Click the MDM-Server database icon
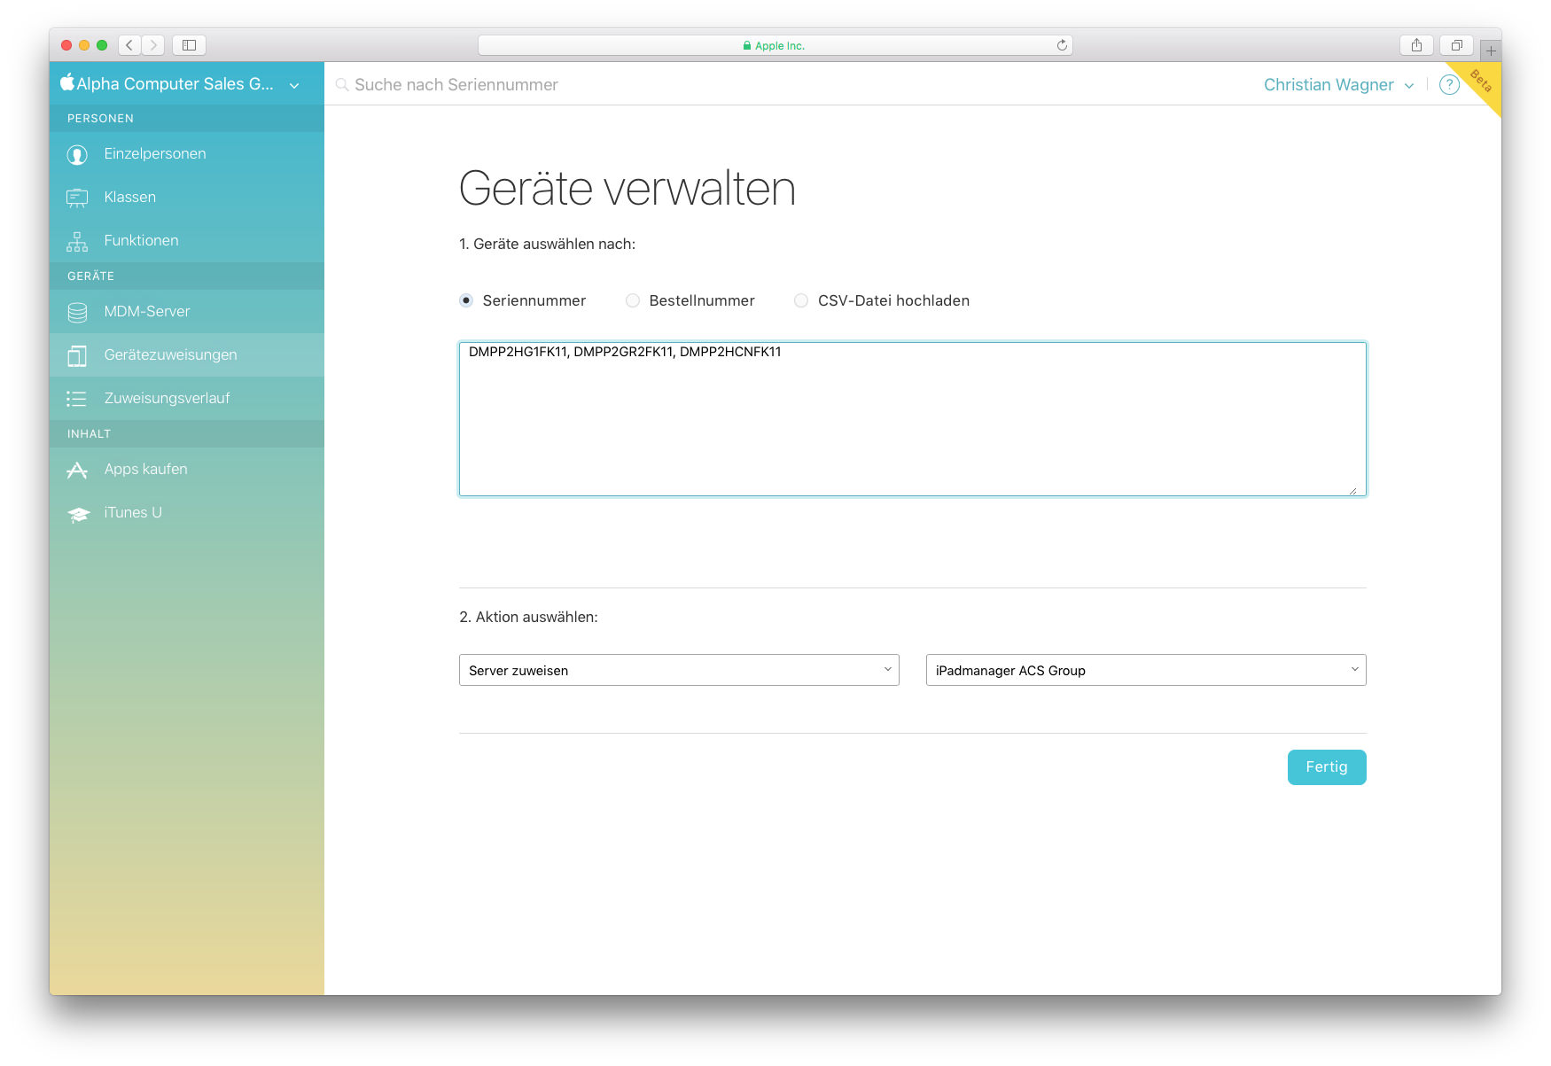 77,312
